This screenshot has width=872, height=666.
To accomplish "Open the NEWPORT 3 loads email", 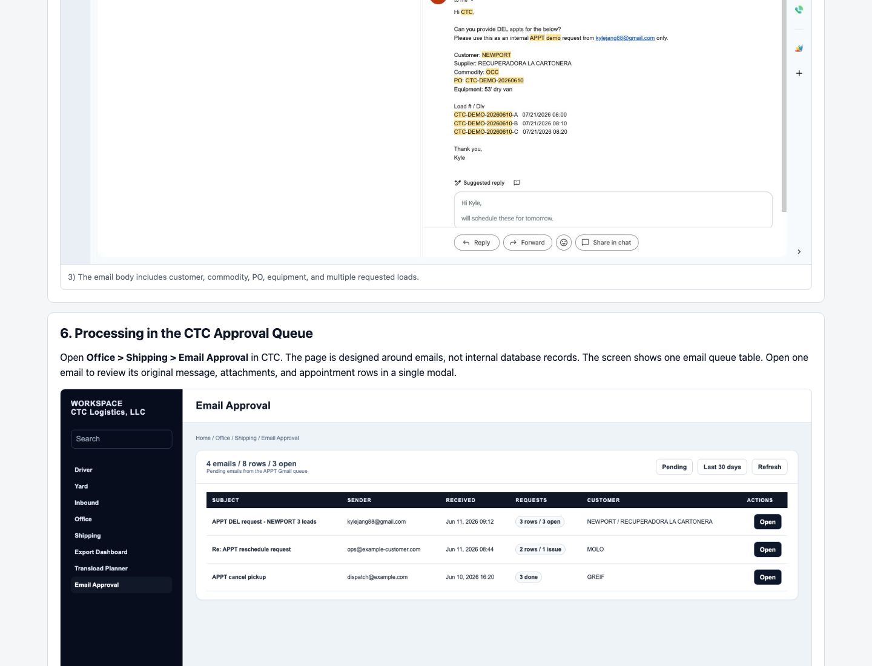I will tap(767, 522).
